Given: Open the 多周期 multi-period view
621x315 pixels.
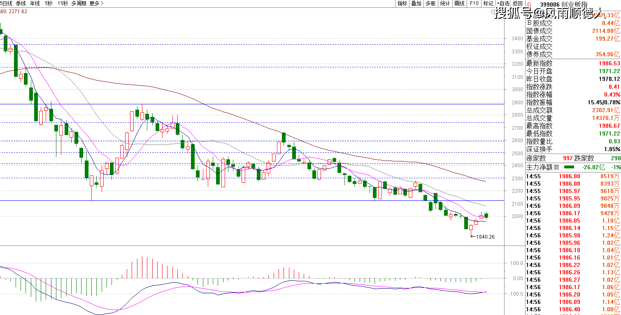Looking at the screenshot, I should pos(79,3).
